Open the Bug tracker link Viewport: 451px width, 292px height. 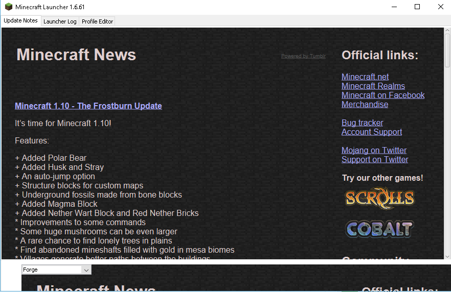coord(362,123)
